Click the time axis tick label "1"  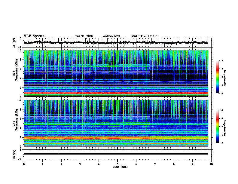click(x=42, y=164)
